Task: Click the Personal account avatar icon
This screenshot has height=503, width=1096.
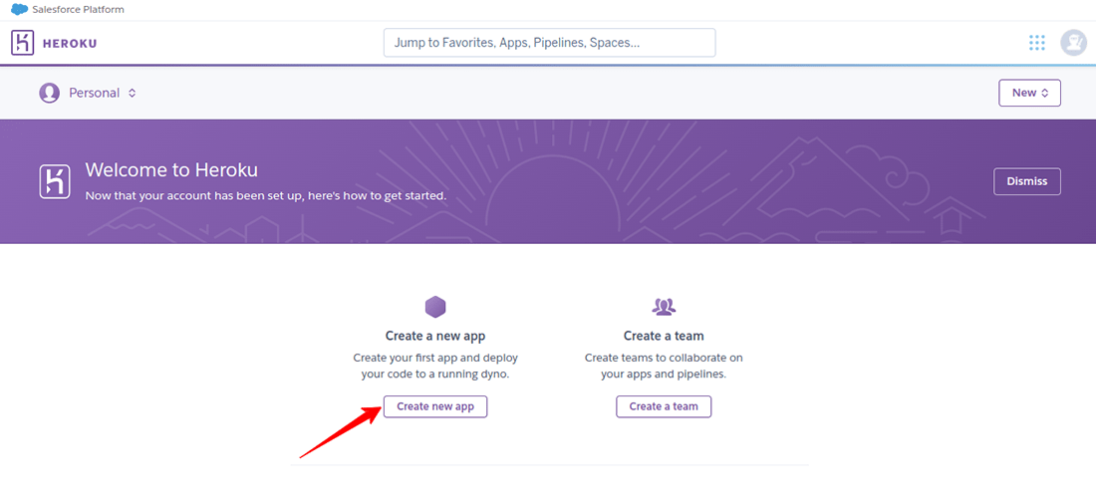Action: 49,93
